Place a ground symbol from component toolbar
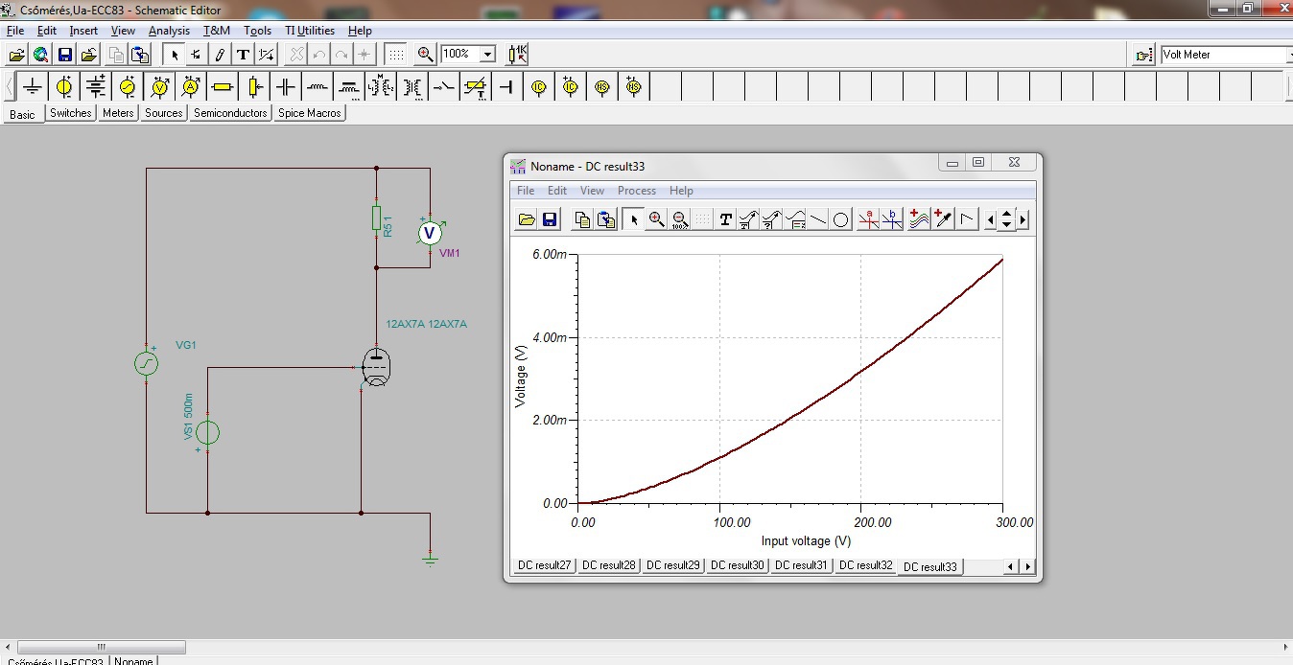Screen dimensions: 1293x665 pyautogui.click(x=33, y=87)
